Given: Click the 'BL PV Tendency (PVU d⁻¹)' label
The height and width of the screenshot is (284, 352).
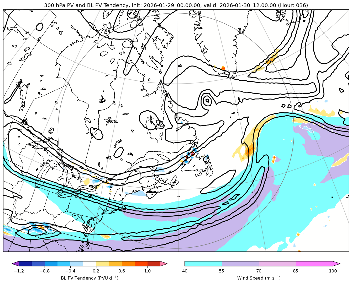Looking at the screenshot, I should coord(90,278).
